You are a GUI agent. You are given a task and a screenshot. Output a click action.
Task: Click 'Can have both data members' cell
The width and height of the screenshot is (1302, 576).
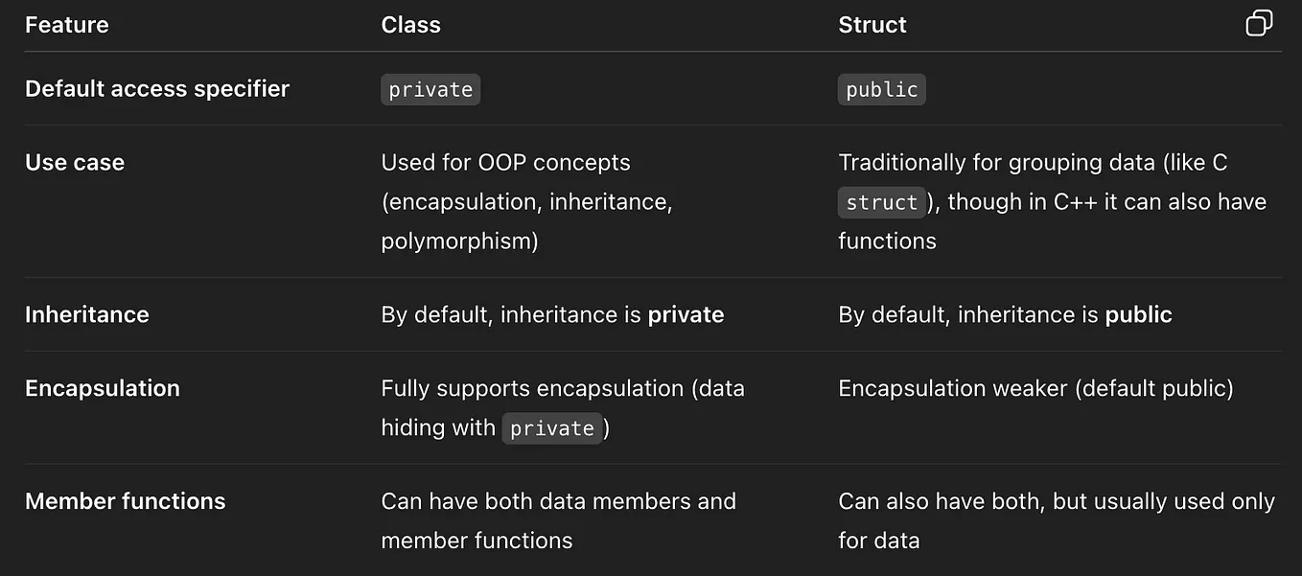pos(558,501)
